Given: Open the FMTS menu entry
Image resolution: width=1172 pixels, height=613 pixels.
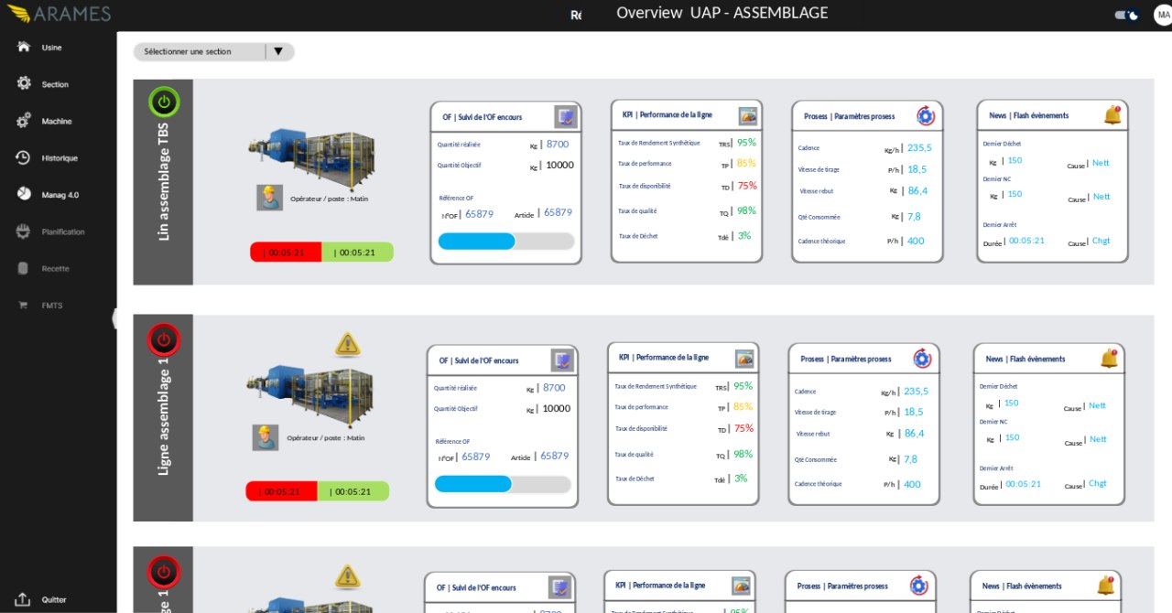Looking at the screenshot, I should click(42, 305).
